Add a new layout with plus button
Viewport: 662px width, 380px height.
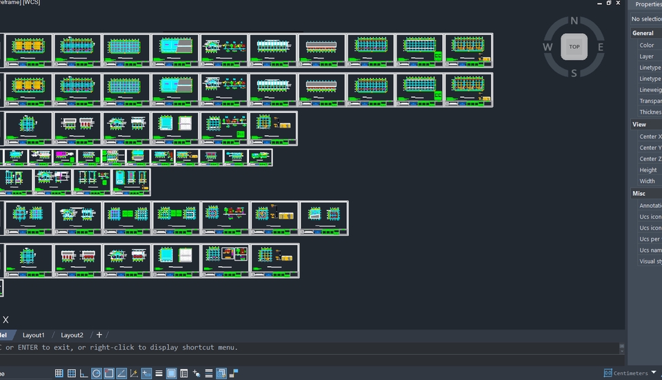coord(99,335)
